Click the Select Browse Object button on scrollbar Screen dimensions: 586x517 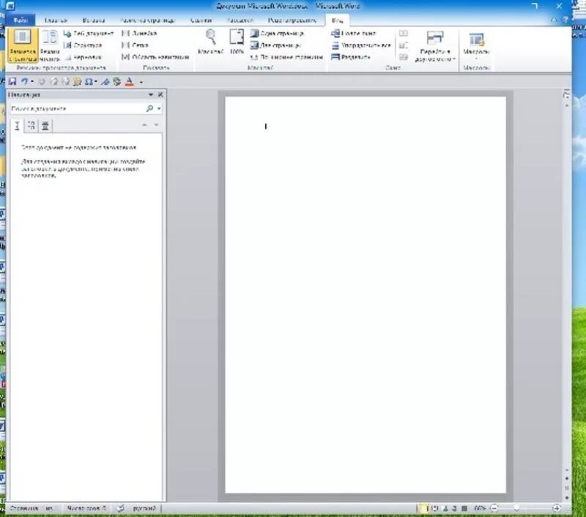coord(566,488)
